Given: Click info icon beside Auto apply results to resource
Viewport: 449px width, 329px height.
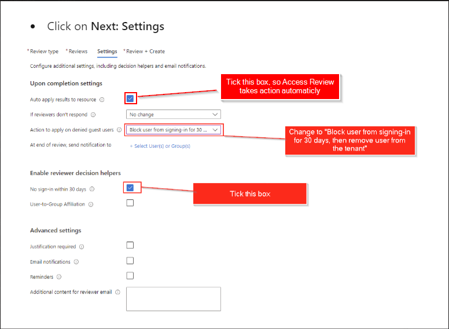Looking at the screenshot, I should [102, 100].
